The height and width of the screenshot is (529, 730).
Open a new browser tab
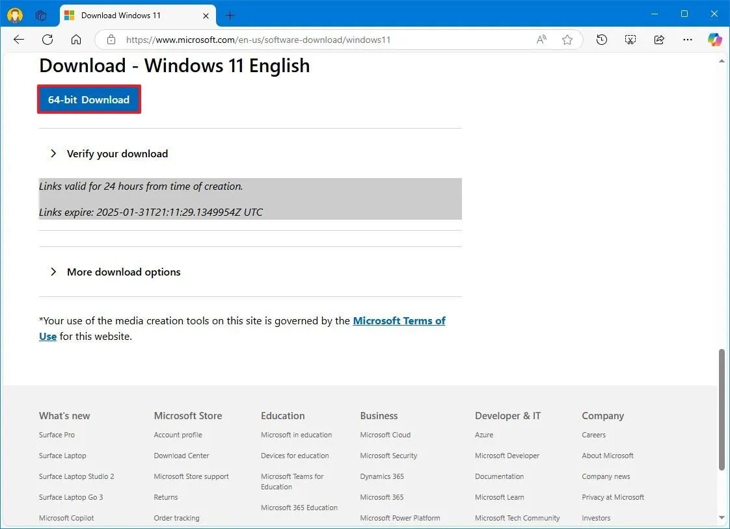[x=230, y=15]
